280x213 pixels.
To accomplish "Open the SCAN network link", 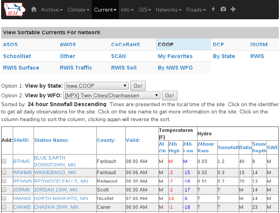I will (118, 56).
